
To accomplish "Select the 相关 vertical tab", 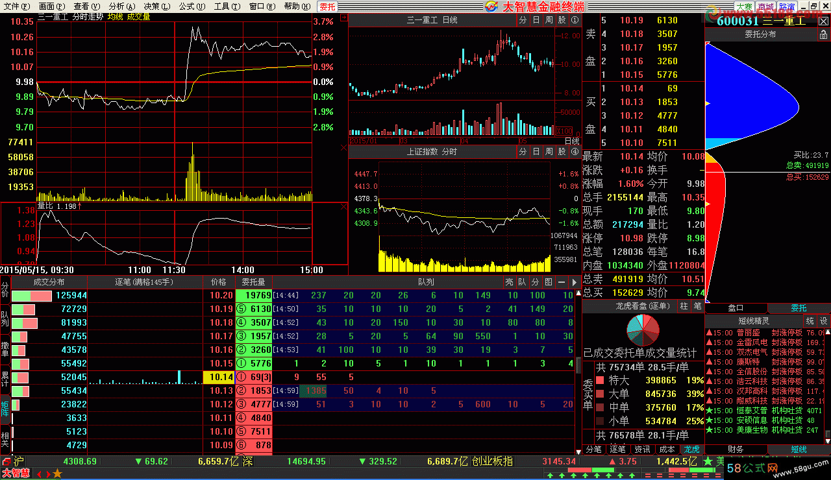I will 5,438.
